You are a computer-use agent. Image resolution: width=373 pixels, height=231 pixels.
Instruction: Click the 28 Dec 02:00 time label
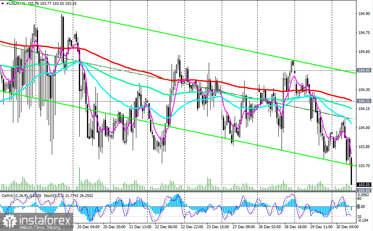269,227
